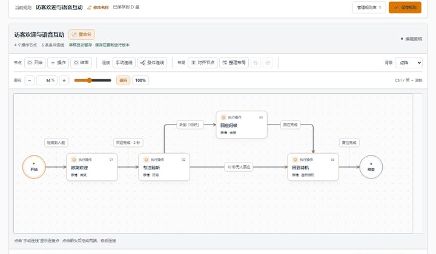Click icon on 微笑欢迎 node header
This screenshot has height=254, width=436.
point(74,160)
